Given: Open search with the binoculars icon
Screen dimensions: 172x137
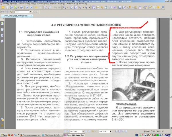Looking at the screenshot, I should tap(106, 7).
